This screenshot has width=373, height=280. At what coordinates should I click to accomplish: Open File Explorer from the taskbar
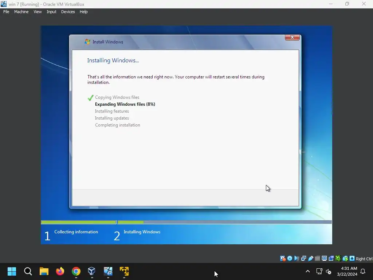(44, 271)
